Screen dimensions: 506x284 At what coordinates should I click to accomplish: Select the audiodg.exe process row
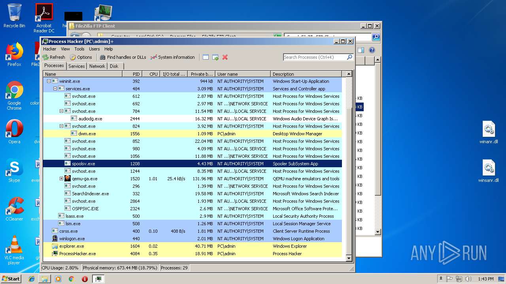pyautogui.click(x=192, y=119)
